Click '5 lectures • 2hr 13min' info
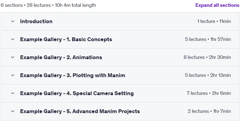Screen dimensions: 240x121 (x=208, y=75)
